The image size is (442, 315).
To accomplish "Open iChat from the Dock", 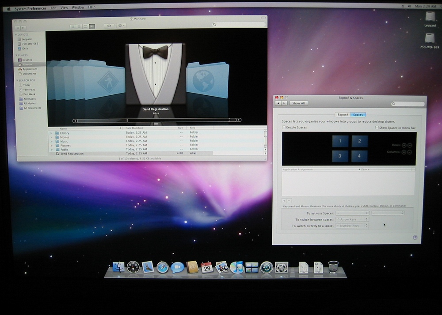I will point(177,267).
